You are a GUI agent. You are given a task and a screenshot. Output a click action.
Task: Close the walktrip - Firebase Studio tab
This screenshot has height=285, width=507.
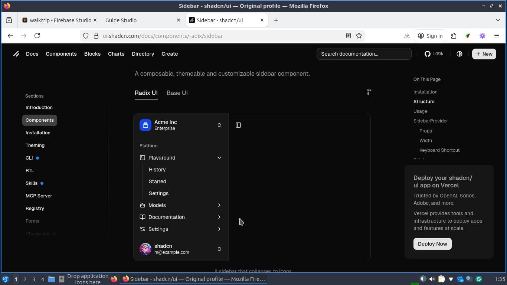click(x=95, y=20)
